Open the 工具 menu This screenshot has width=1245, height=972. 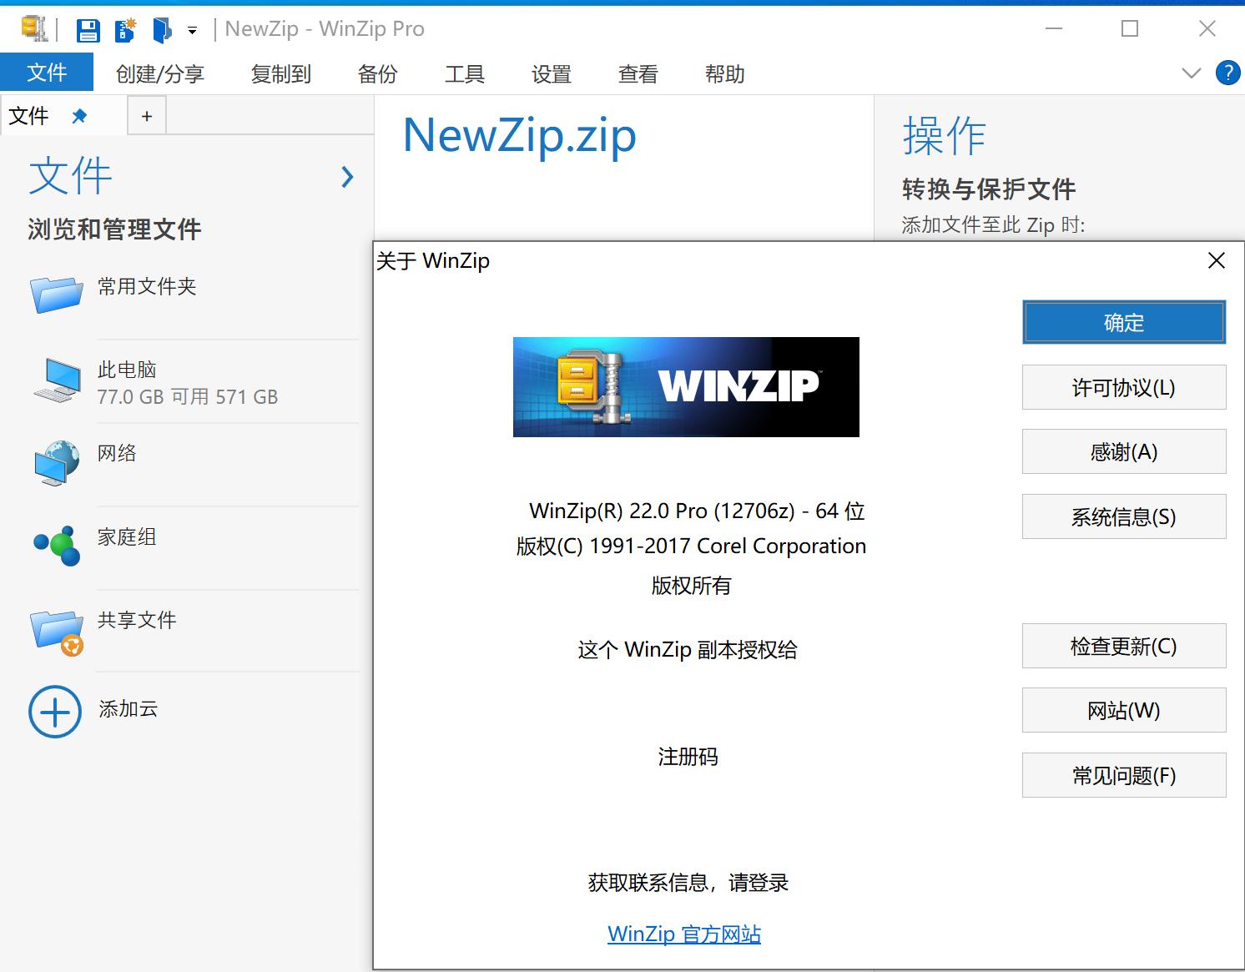coord(464,74)
